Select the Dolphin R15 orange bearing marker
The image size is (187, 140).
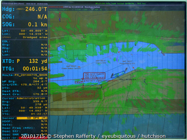pos(119,52)
